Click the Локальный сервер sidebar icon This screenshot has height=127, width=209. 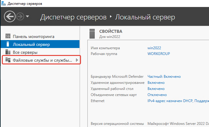[x=8, y=44]
